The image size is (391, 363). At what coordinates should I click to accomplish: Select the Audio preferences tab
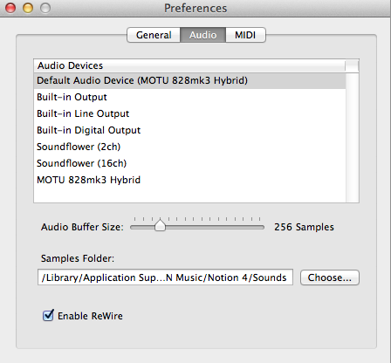pyautogui.click(x=202, y=35)
